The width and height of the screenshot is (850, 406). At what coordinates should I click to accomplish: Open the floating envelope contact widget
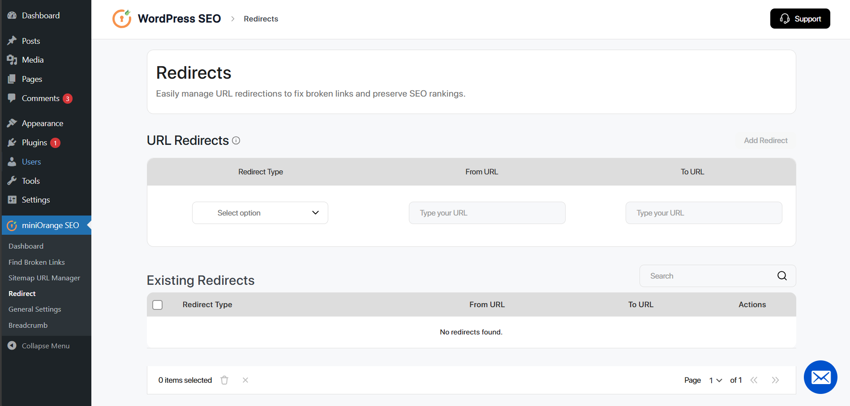820,377
